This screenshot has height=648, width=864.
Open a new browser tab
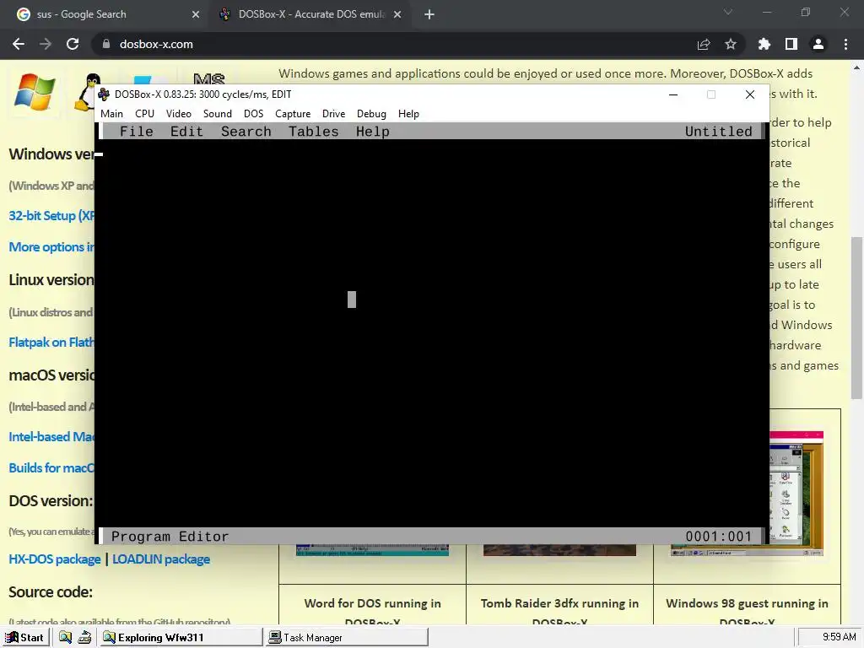(429, 15)
